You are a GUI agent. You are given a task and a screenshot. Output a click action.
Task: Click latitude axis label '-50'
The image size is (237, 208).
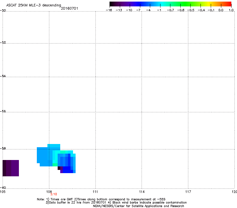(x=3, y=11)
